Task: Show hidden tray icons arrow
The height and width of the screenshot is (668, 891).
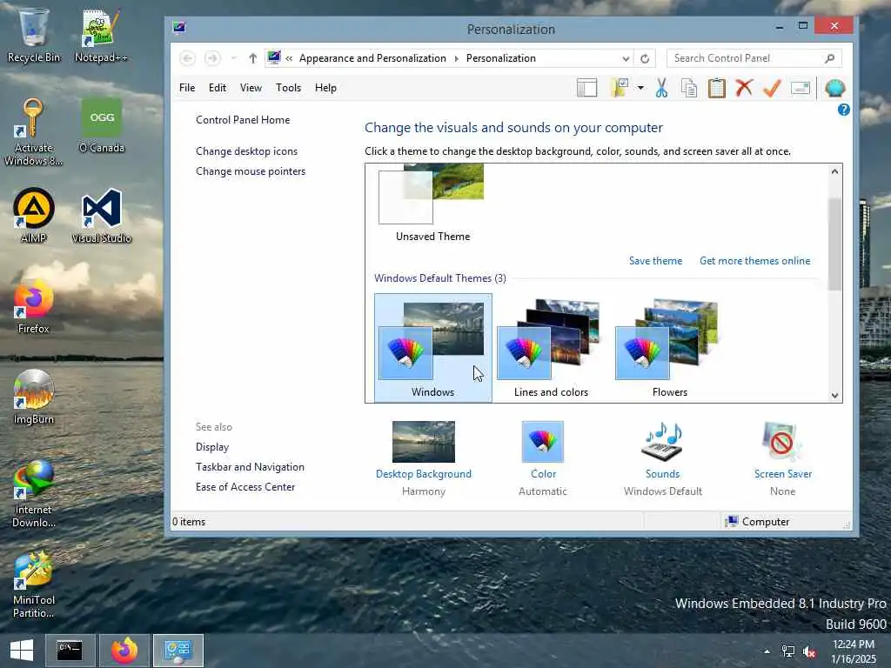Action: 767,651
